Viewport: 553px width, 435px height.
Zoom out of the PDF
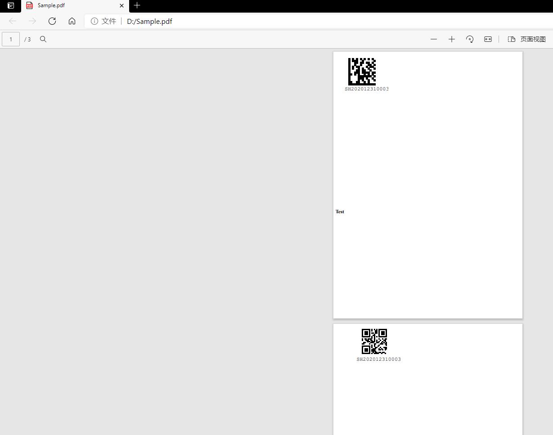[434, 39]
